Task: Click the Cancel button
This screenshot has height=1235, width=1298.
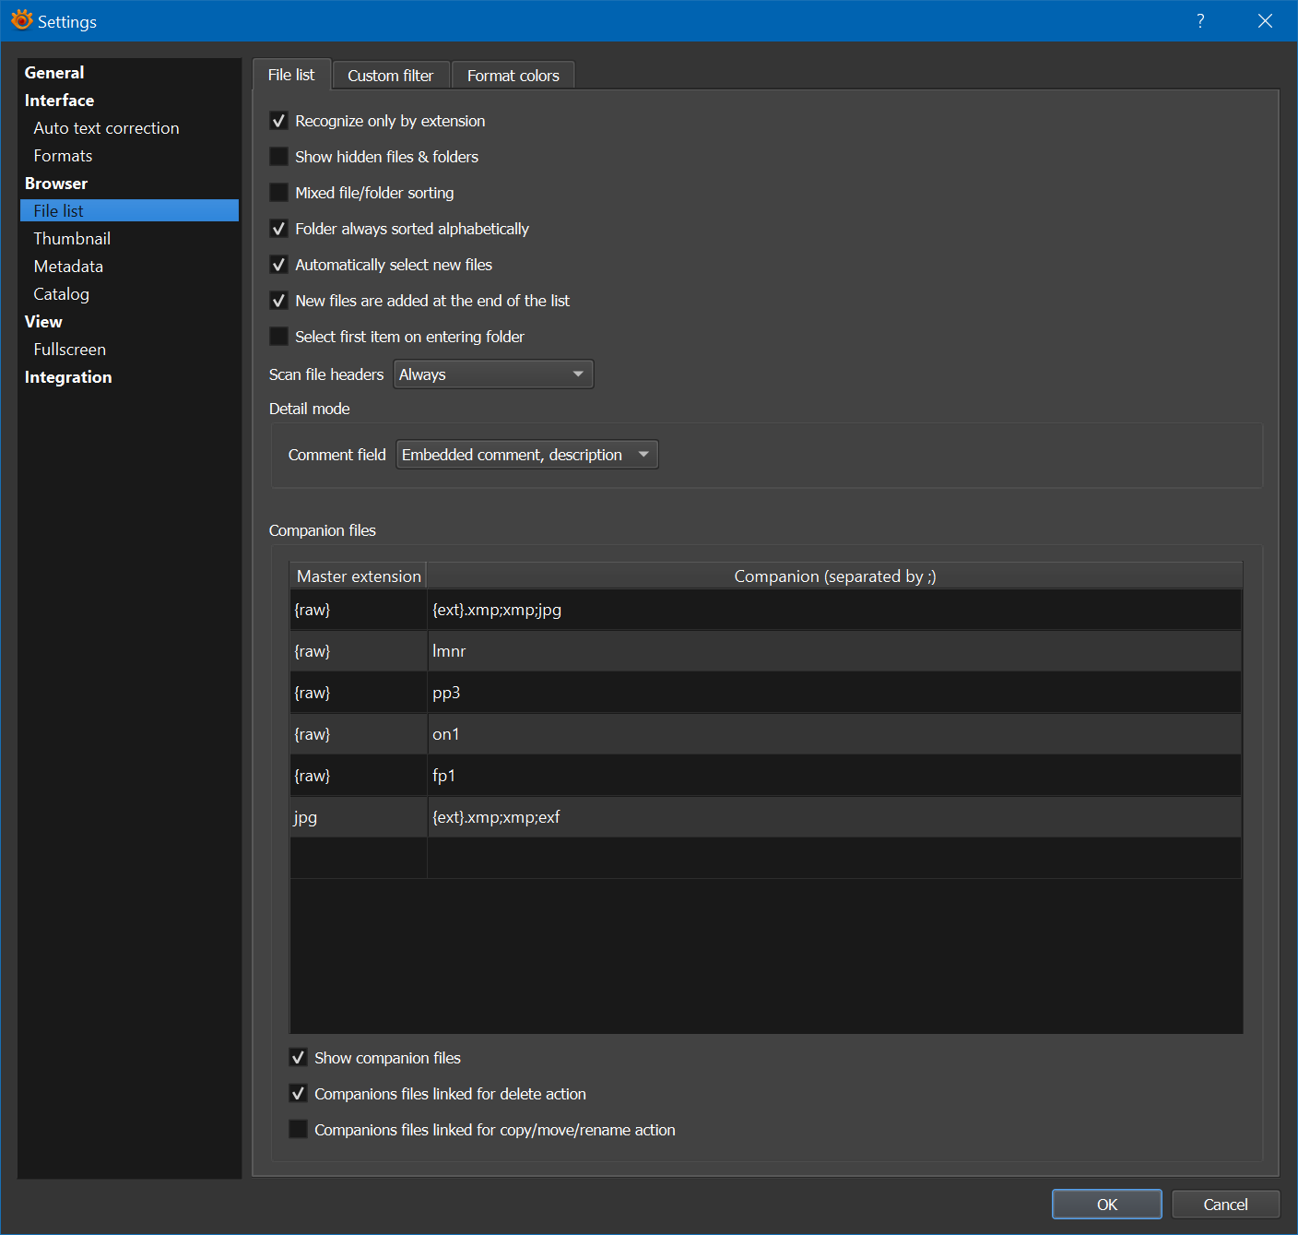Action: pos(1224,1205)
